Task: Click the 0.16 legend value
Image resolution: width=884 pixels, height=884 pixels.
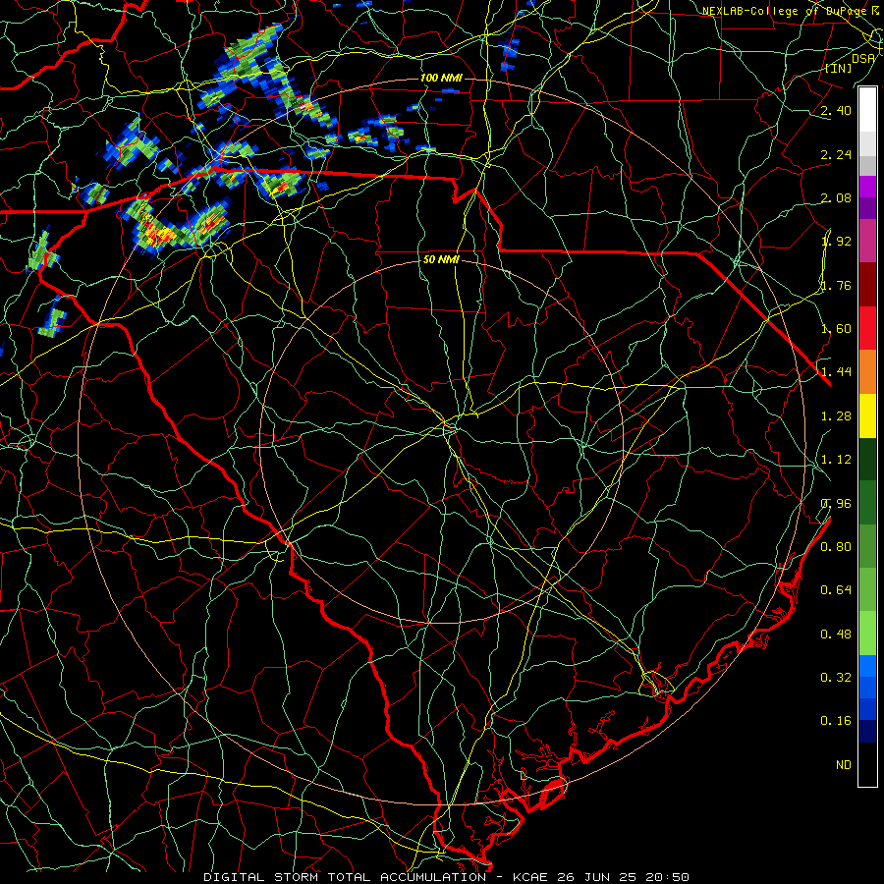Action: click(x=836, y=721)
